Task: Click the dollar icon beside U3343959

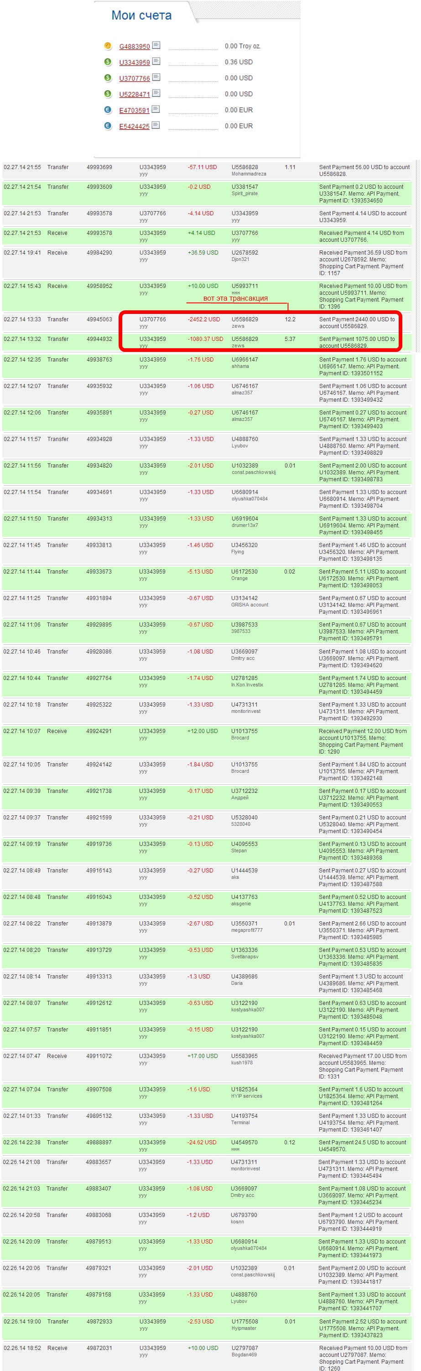Action: (108, 62)
